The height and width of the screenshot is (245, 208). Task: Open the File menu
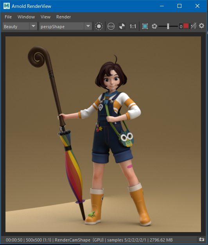coord(8,17)
